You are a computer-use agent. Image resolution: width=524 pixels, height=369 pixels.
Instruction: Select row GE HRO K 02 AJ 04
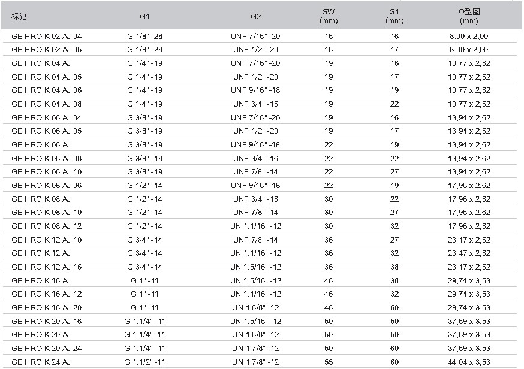(x=260, y=36)
